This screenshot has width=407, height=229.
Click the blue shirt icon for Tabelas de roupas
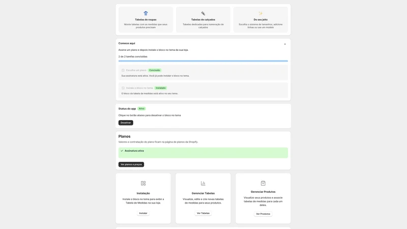pyautogui.click(x=146, y=13)
